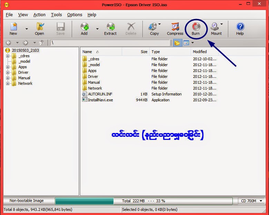Select the Manual folder in the file list
The width and height of the screenshot is (269, 215).
click(x=94, y=82)
